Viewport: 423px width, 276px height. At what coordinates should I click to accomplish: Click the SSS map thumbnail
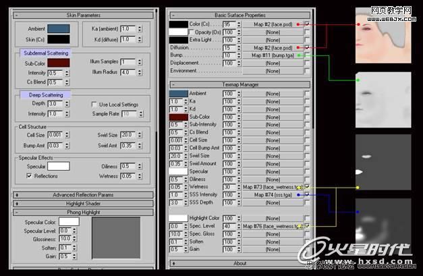383,226
